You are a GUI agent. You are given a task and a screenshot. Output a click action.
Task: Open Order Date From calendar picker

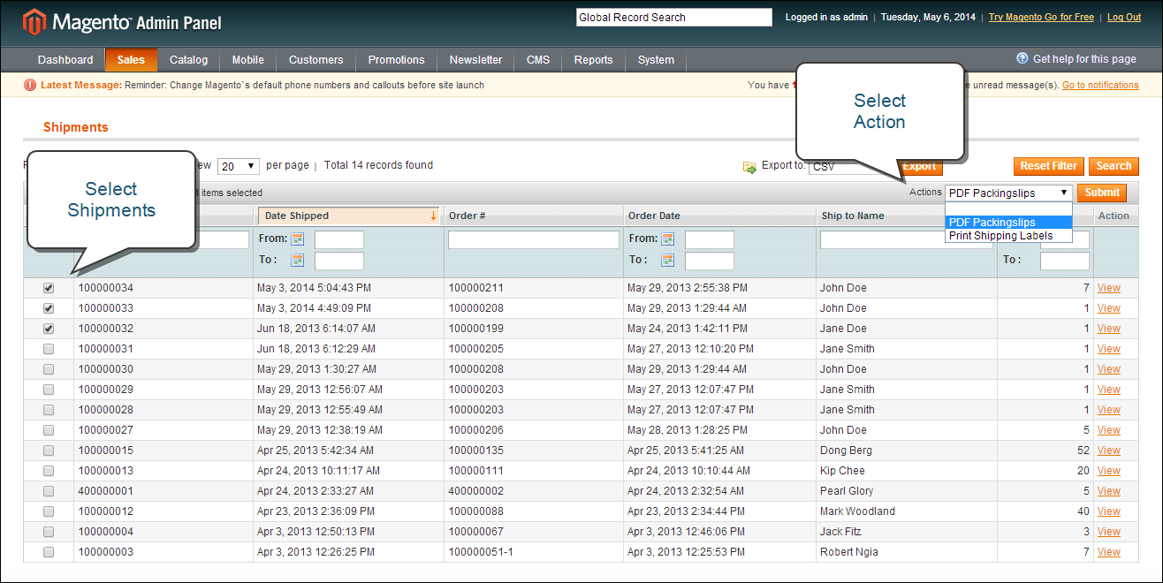tap(668, 239)
